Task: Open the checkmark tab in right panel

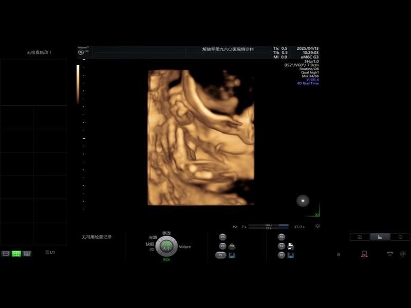Action: coord(360,237)
